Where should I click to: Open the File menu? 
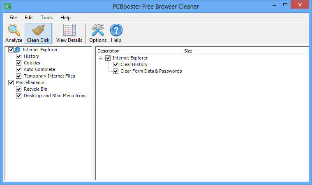pos(13,18)
